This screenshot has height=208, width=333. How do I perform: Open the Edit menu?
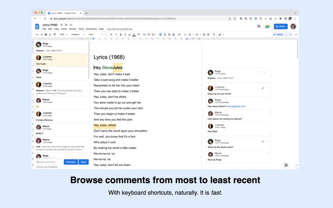(50, 29)
